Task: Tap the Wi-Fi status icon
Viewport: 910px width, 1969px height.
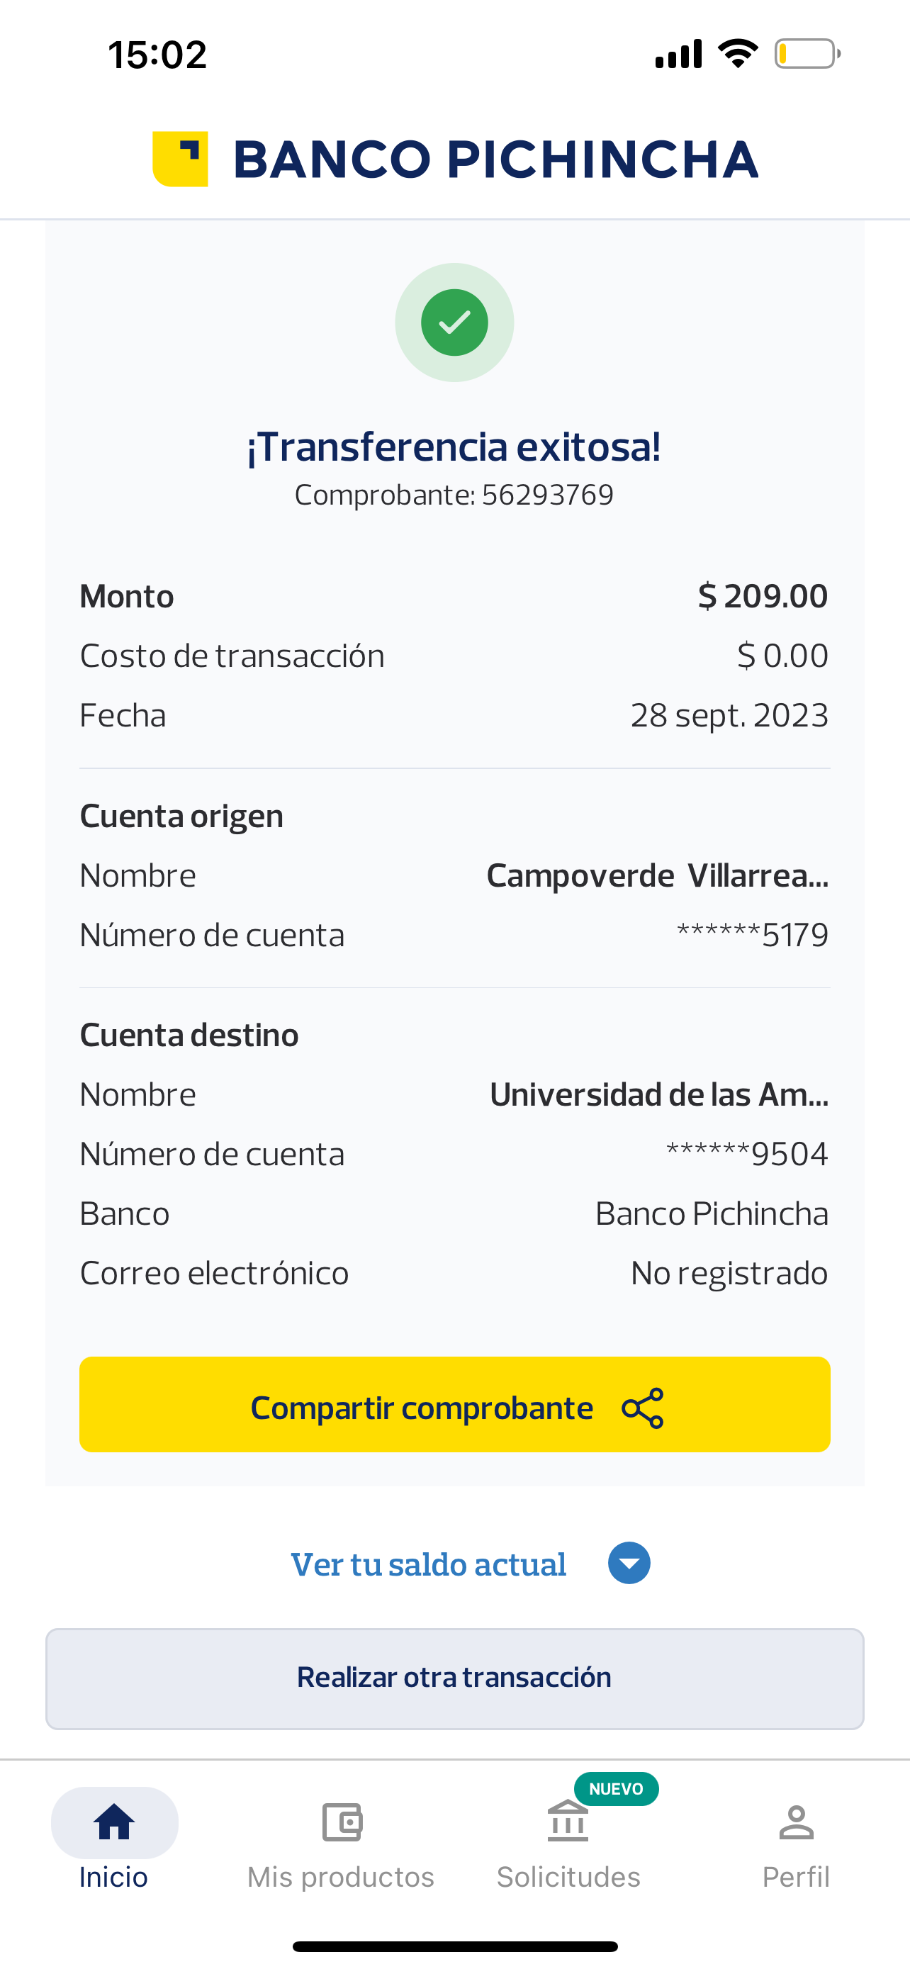Action: click(x=737, y=55)
